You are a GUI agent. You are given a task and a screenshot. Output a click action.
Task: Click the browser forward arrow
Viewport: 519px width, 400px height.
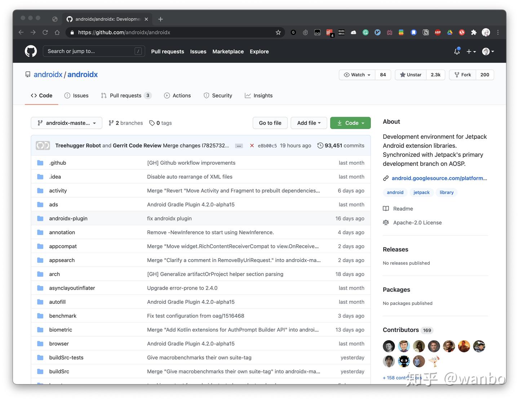point(33,32)
